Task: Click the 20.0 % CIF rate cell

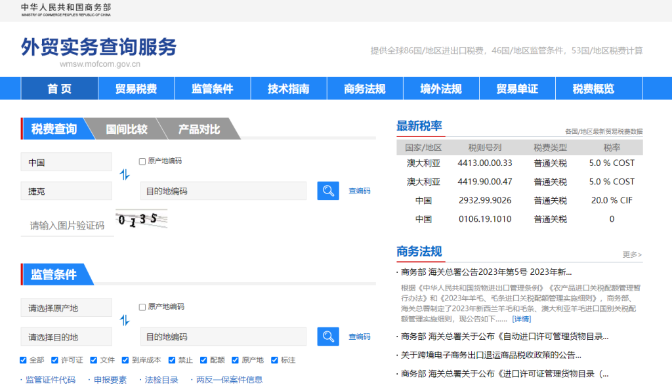Action: point(612,201)
